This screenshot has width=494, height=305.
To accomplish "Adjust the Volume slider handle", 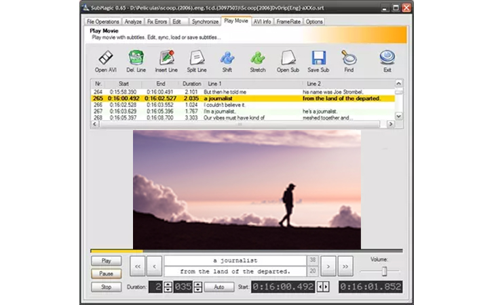I will pos(384,271).
